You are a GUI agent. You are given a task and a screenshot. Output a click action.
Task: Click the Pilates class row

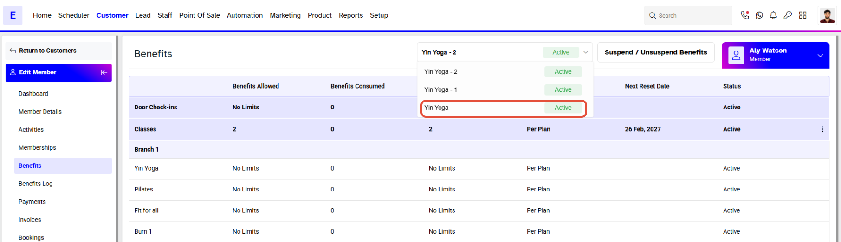479,190
